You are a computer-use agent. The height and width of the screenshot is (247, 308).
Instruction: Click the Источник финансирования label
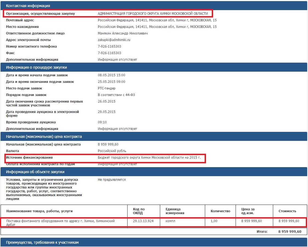pos(29,158)
